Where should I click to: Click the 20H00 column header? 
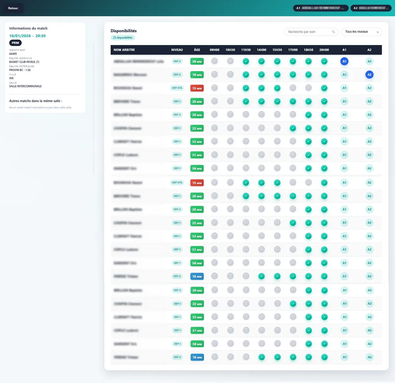tap(324, 50)
